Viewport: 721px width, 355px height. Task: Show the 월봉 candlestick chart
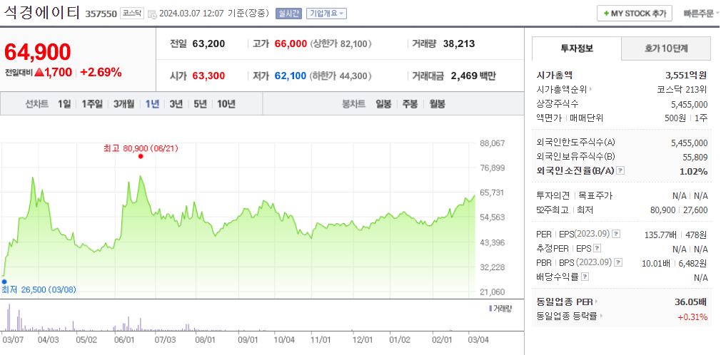point(438,104)
